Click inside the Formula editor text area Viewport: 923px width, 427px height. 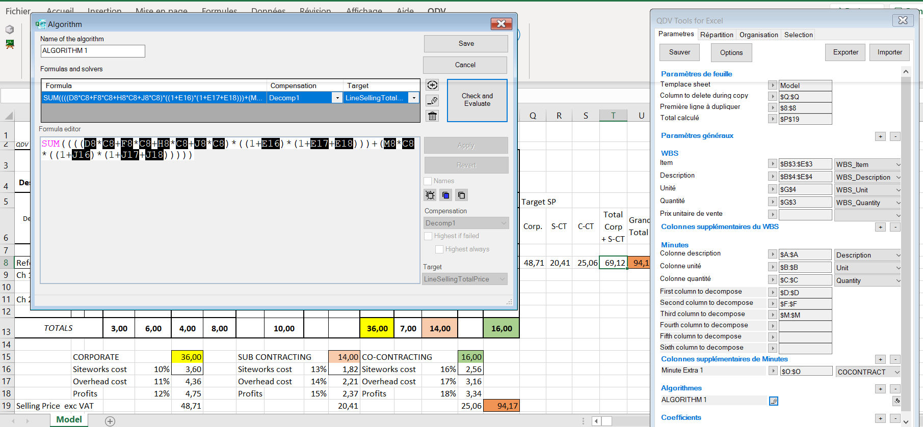230,210
